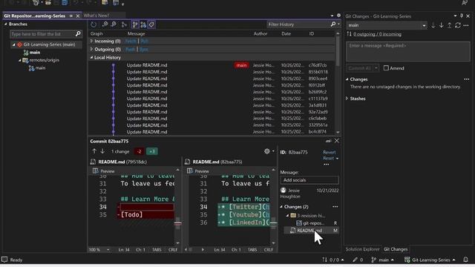
Task: Sync using the circular arrows in Git Changes
Action: [x=458, y=25]
